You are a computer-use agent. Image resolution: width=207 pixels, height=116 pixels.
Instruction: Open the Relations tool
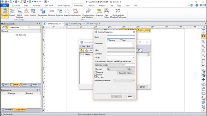99,13
